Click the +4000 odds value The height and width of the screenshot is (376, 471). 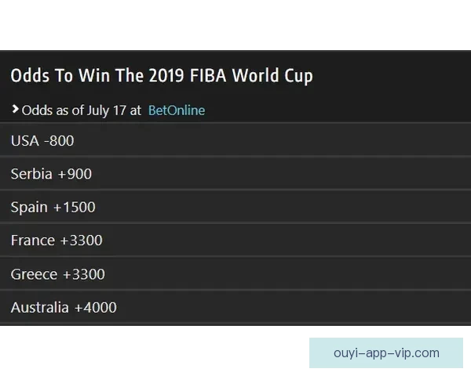95,308
